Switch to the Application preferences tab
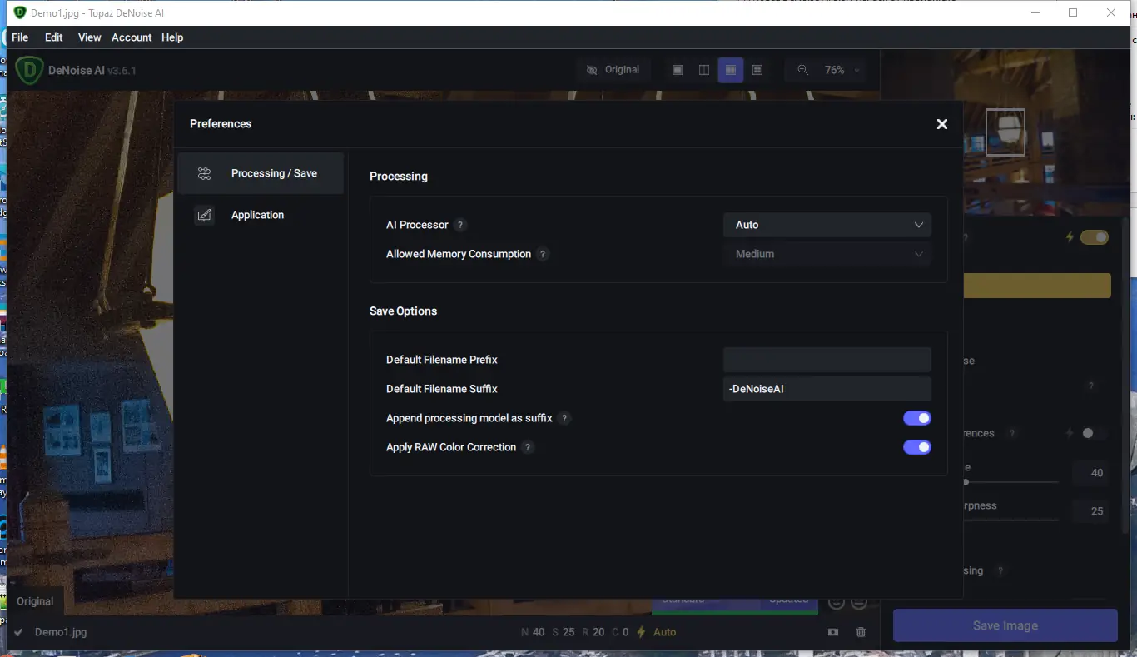 [x=261, y=215]
